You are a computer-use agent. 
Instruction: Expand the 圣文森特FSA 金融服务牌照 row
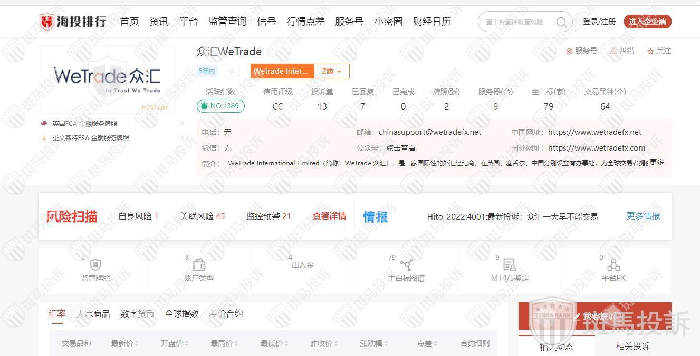click(x=182, y=138)
